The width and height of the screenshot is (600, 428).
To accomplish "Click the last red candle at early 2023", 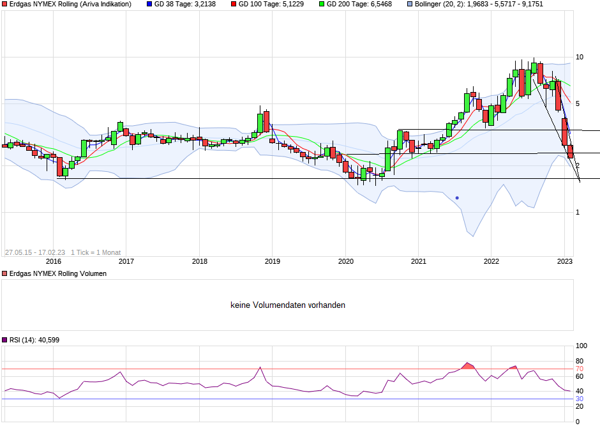I will coord(570,151).
